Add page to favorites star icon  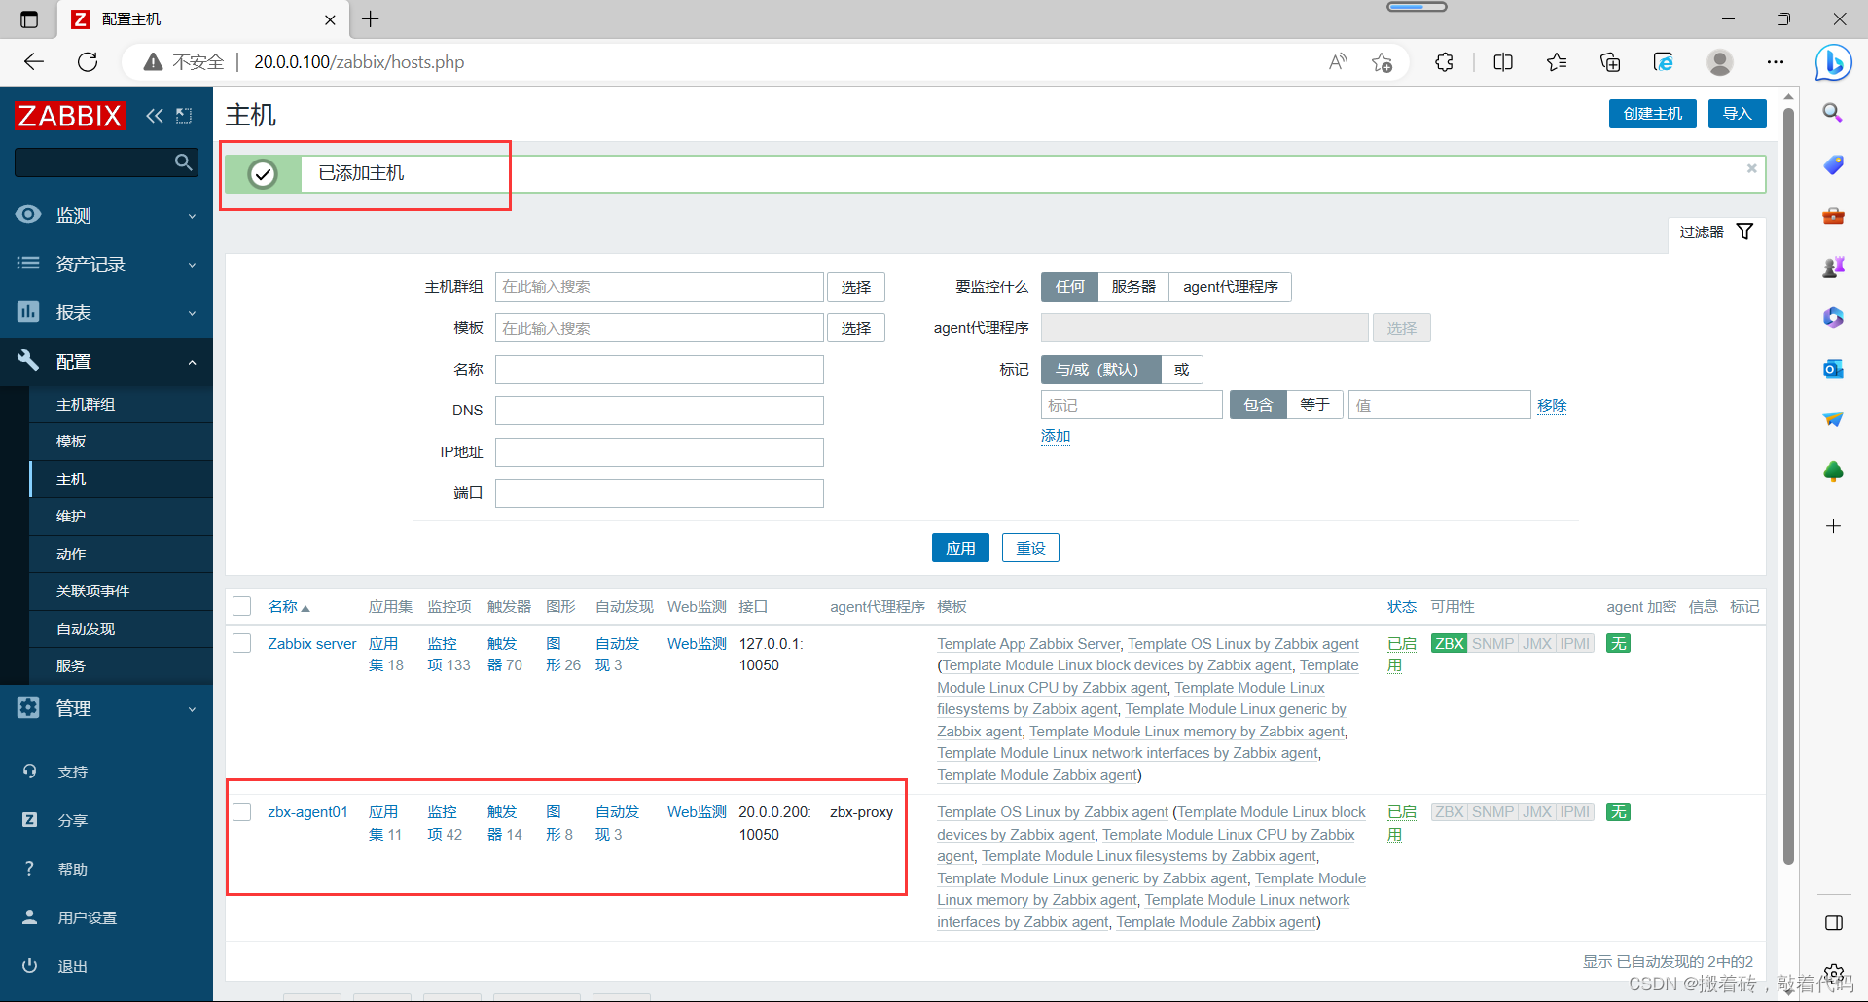point(1382,62)
